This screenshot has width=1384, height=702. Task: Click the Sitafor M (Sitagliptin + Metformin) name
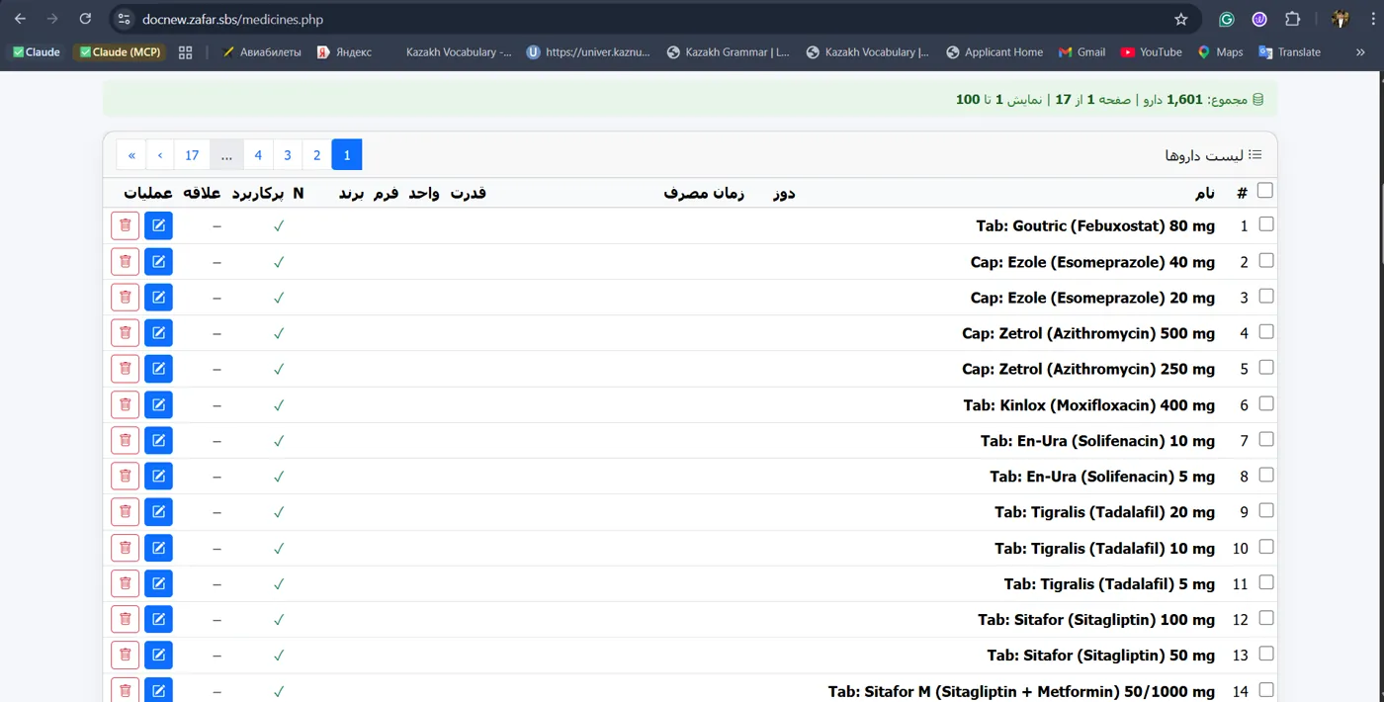[x=1021, y=691]
